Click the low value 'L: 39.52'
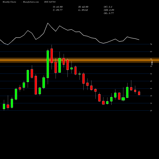Image resolution: width=159 pixels, height=159 pixels. pos(83,10)
